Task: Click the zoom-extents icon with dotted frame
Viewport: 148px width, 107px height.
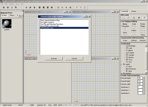Action: point(58,7)
